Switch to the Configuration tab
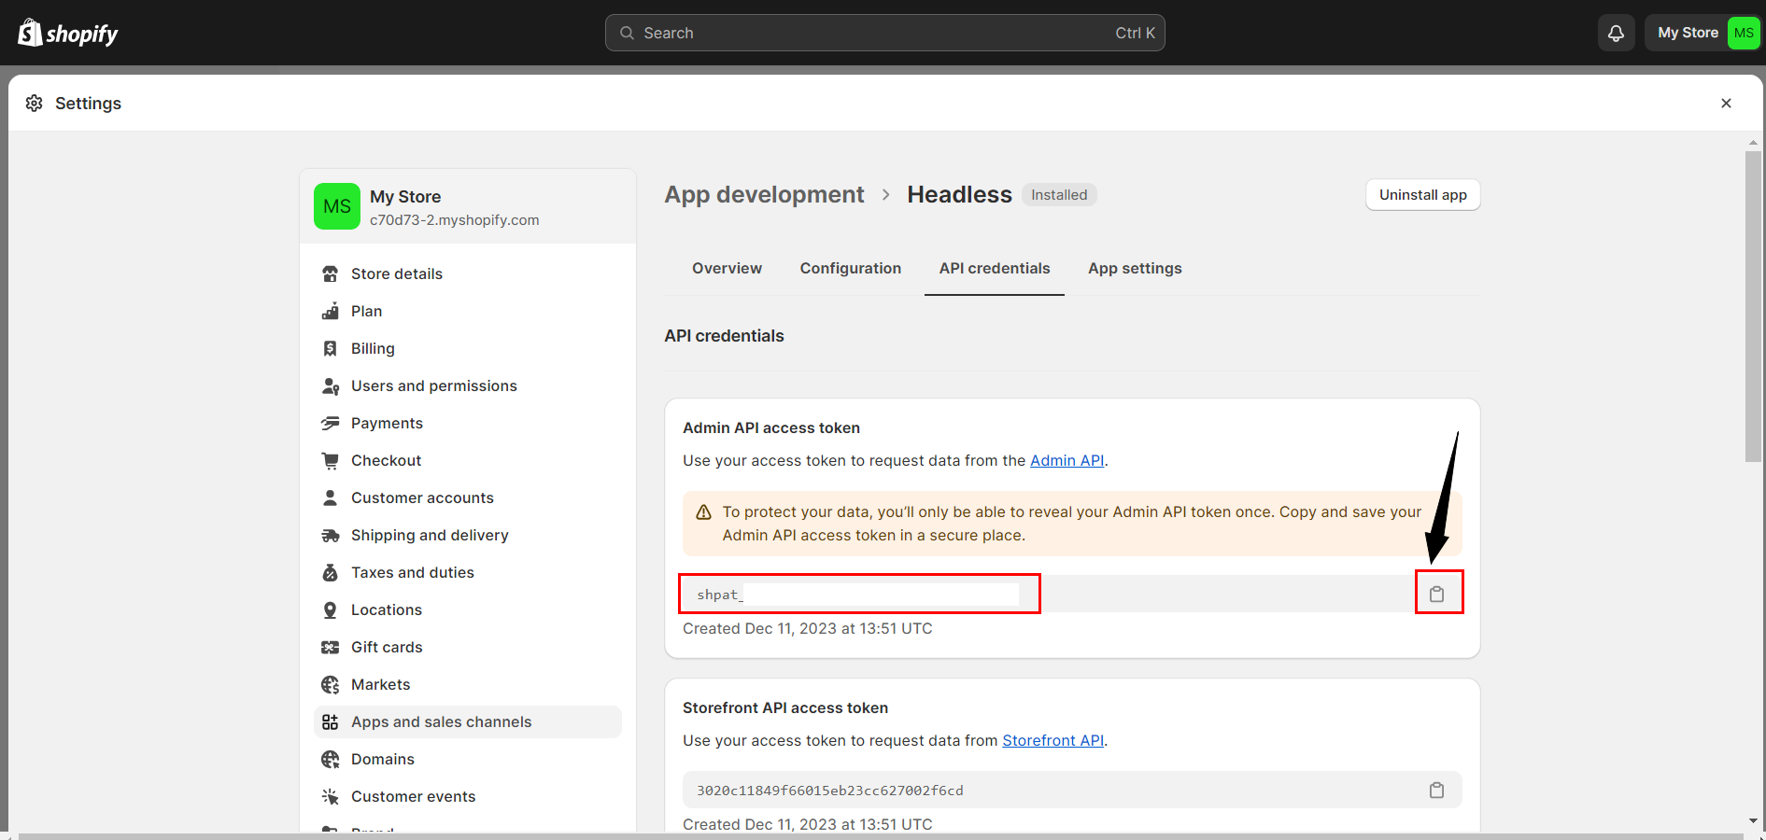1766x840 pixels. 850,269
